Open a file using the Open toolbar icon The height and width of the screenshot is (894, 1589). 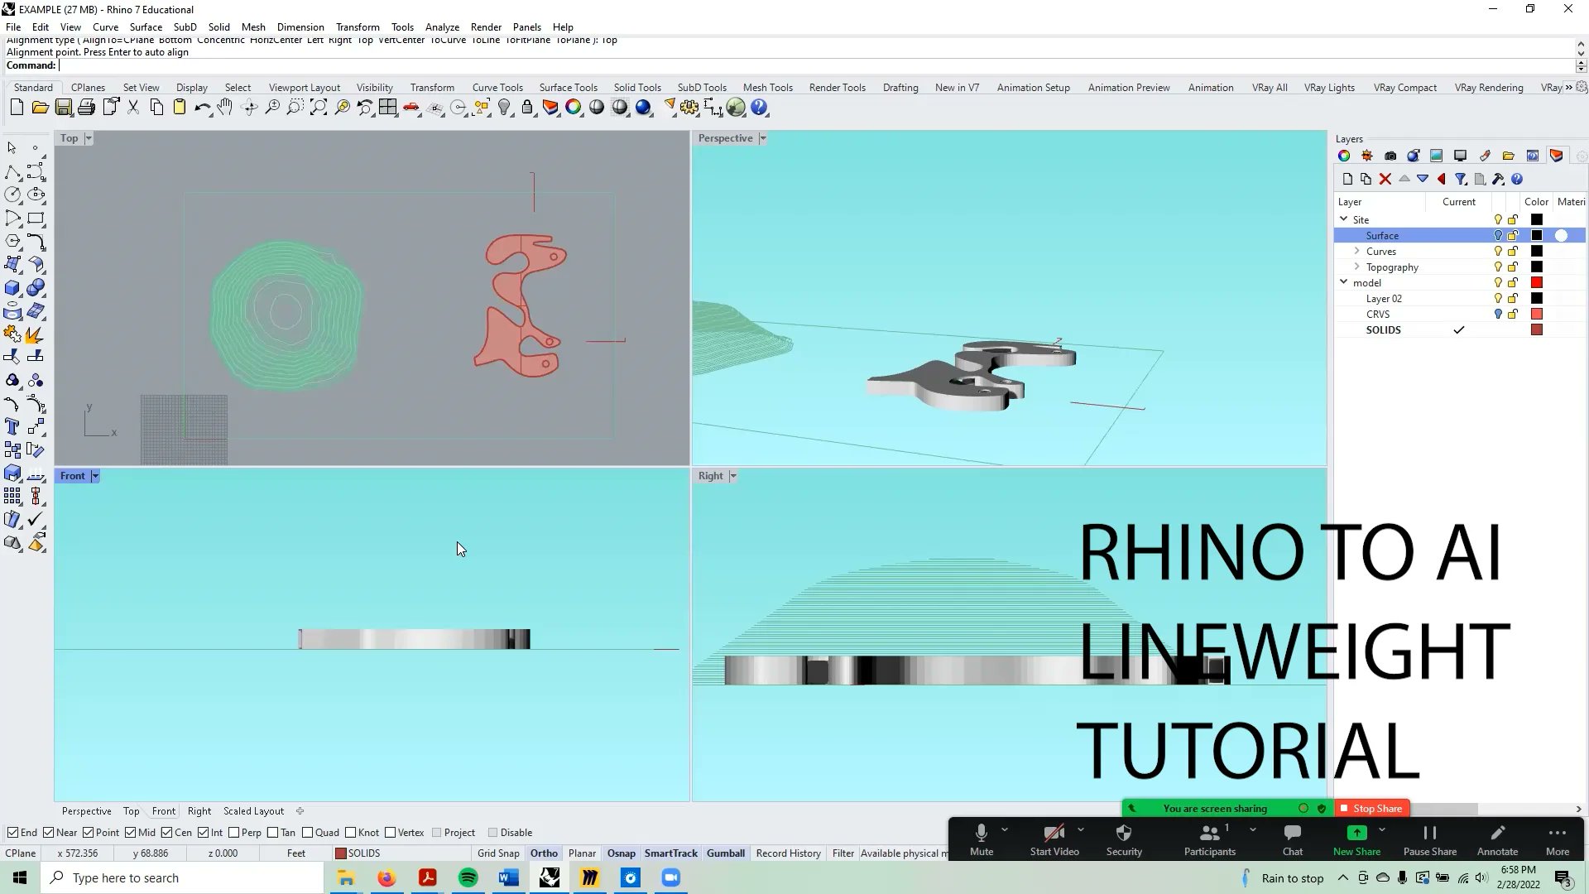(x=41, y=107)
